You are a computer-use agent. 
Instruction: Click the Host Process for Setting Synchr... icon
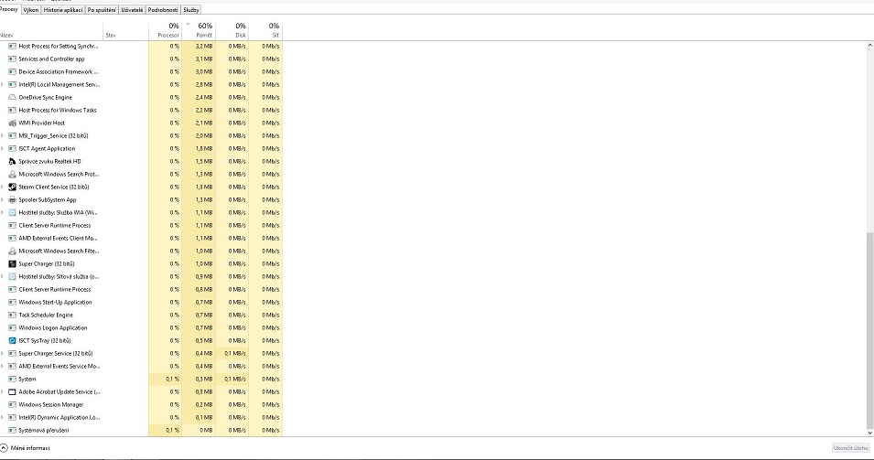tap(12, 47)
